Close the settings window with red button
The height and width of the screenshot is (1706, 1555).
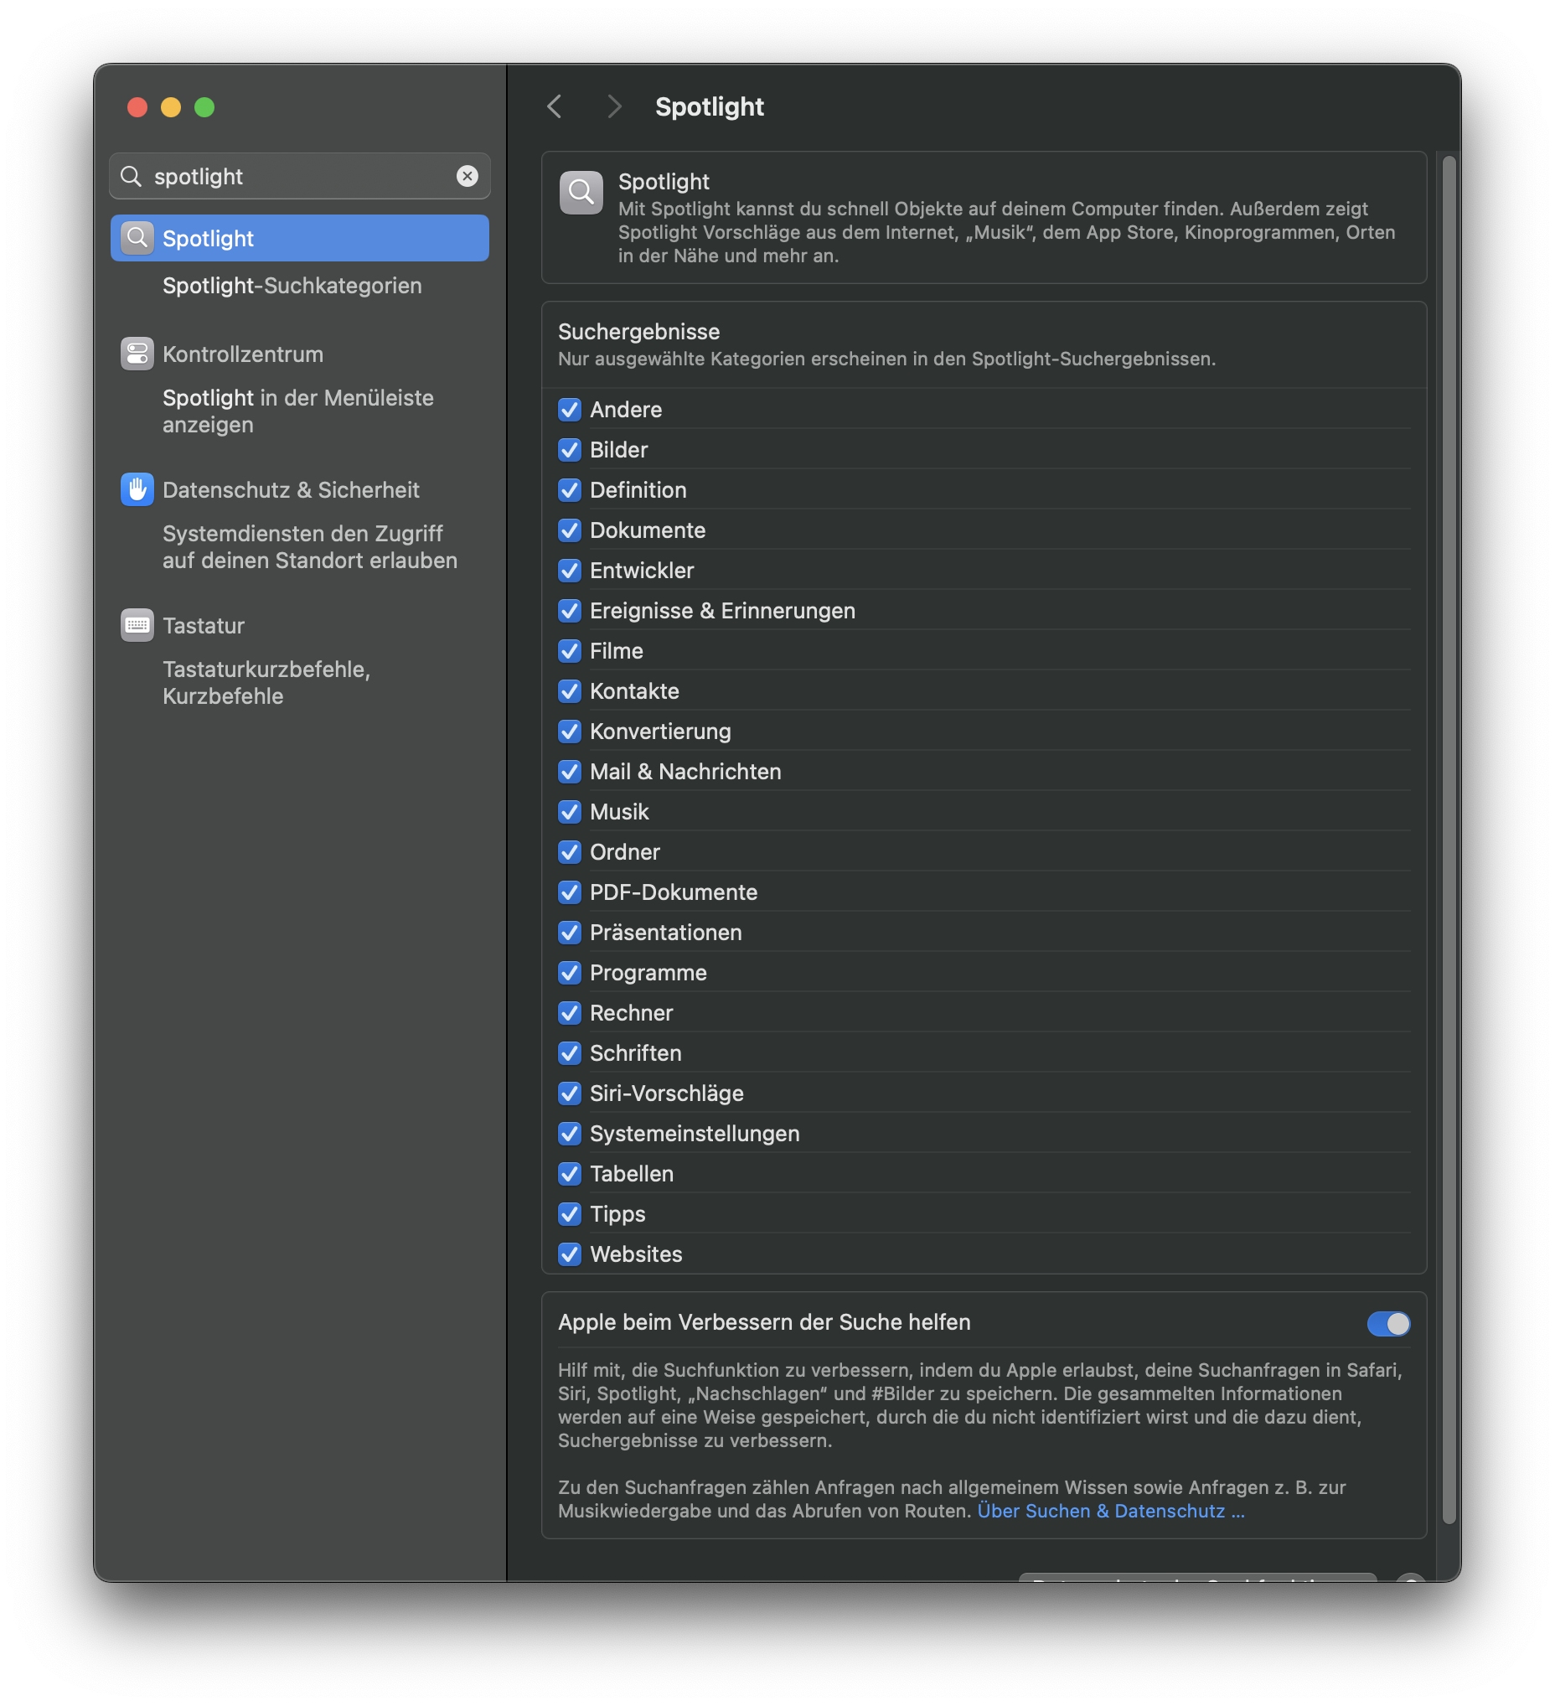coord(137,107)
